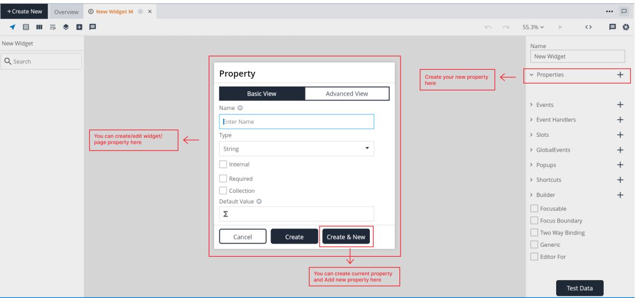Toggle the Internal checkbox

[223, 164]
